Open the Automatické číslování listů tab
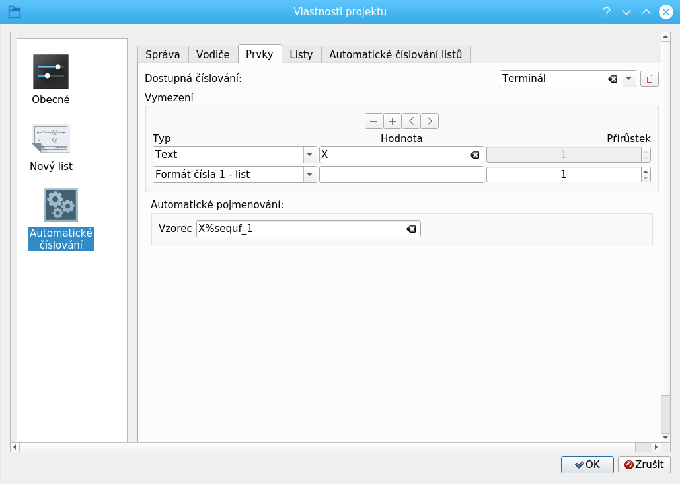This screenshot has height=484, width=680. pyautogui.click(x=395, y=54)
